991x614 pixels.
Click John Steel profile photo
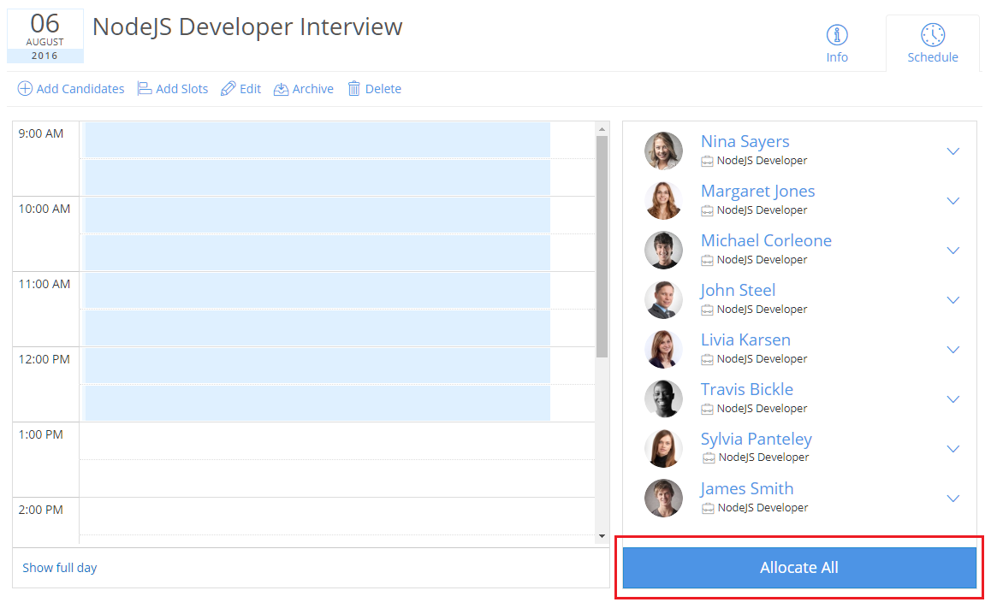coord(663,299)
